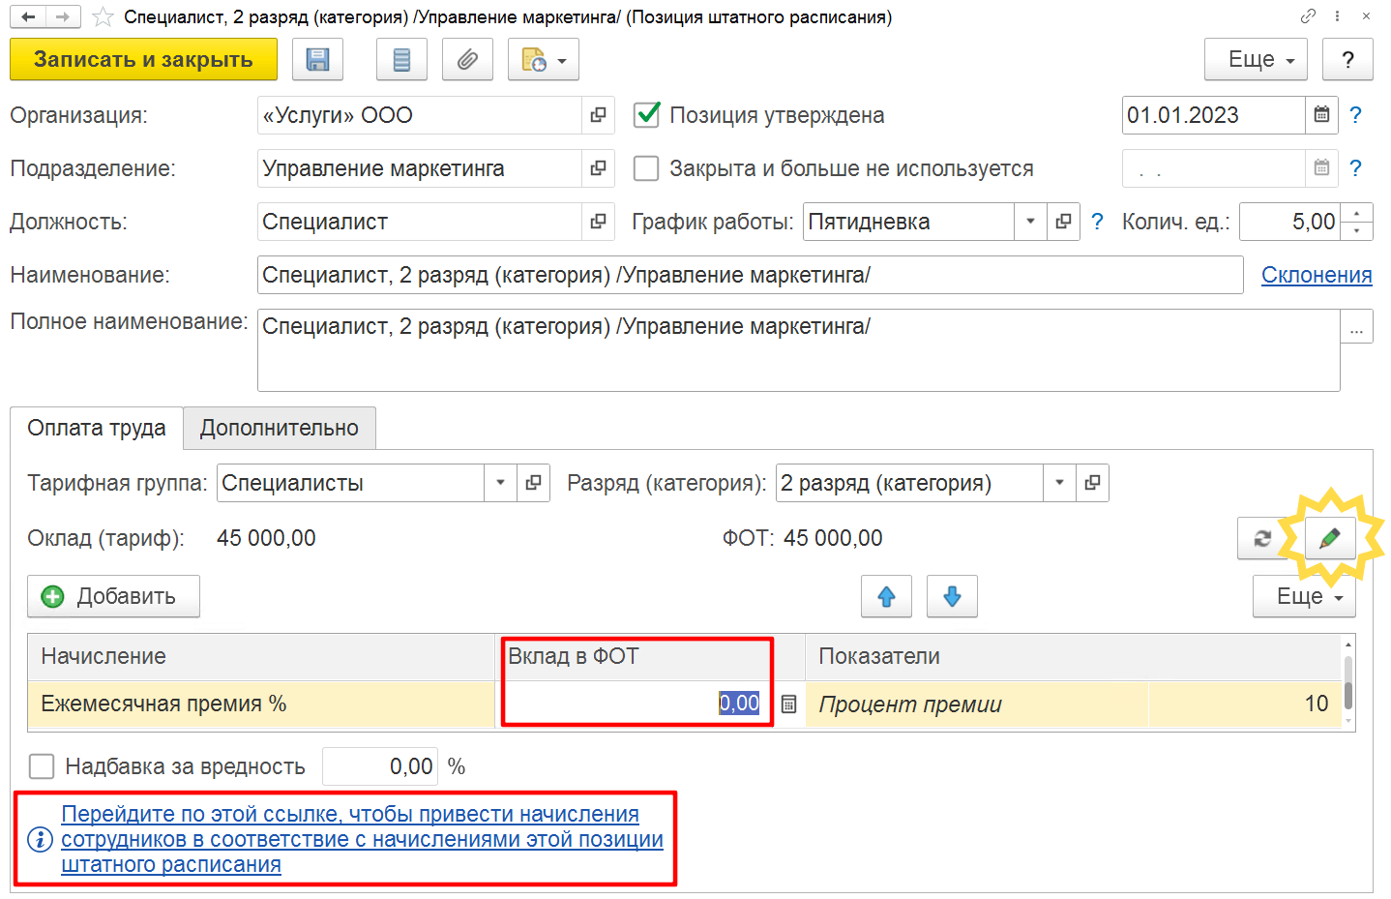Open the Специалисты tariff group record
1391x899 pixels.
pyautogui.click(x=533, y=483)
